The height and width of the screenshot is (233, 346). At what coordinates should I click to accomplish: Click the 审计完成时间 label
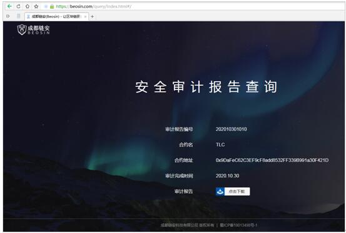(179, 176)
